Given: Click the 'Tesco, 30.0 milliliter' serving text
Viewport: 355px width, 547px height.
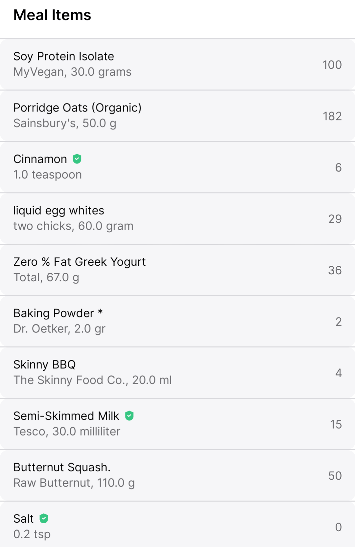Looking at the screenshot, I should coord(67,431).
